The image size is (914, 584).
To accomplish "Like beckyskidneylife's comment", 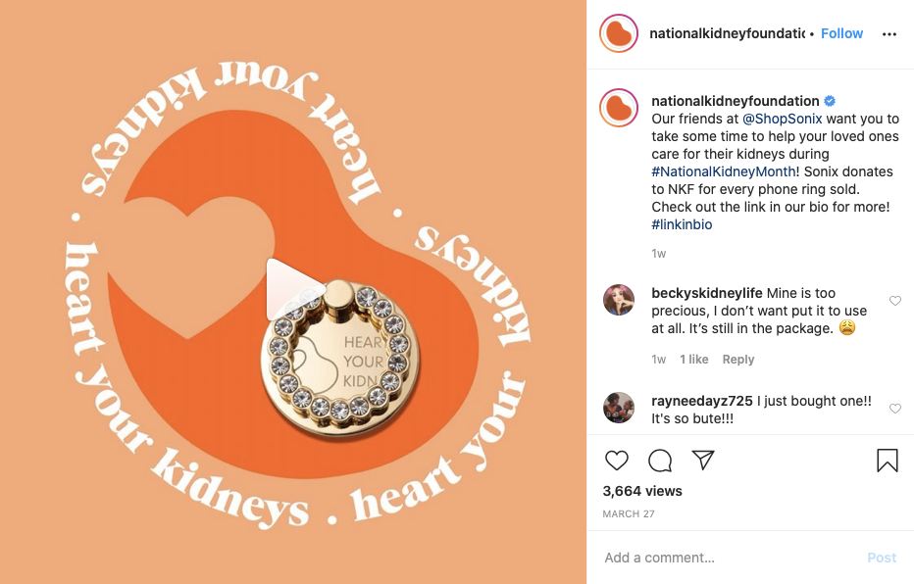I will coord(894,301).
